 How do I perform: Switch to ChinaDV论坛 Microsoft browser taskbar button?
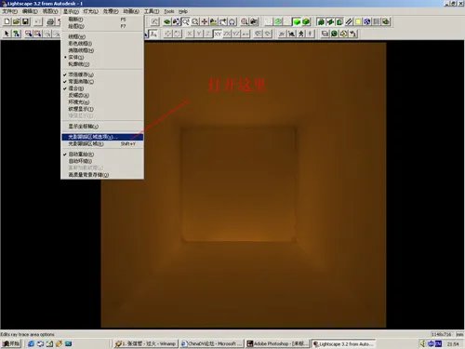(212, 343)
